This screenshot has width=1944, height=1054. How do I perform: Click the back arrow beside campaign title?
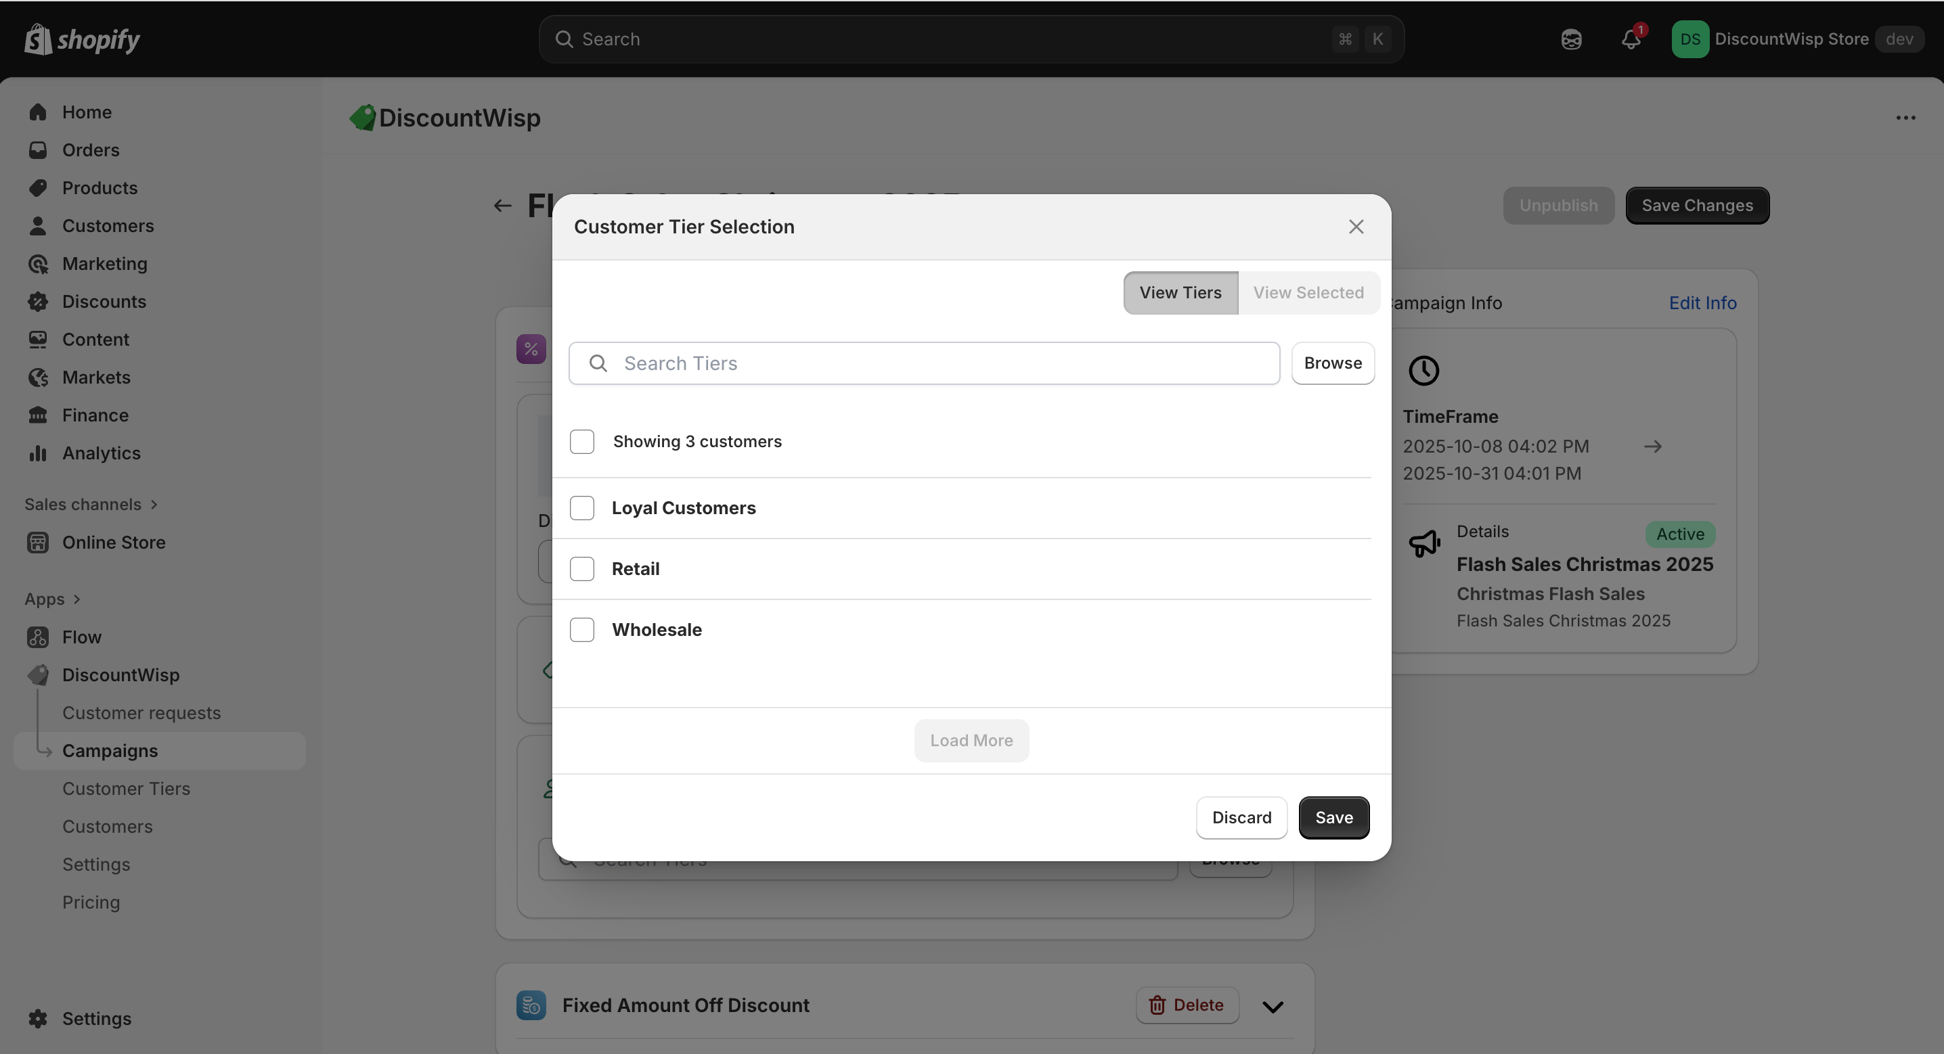coord(503,205)
